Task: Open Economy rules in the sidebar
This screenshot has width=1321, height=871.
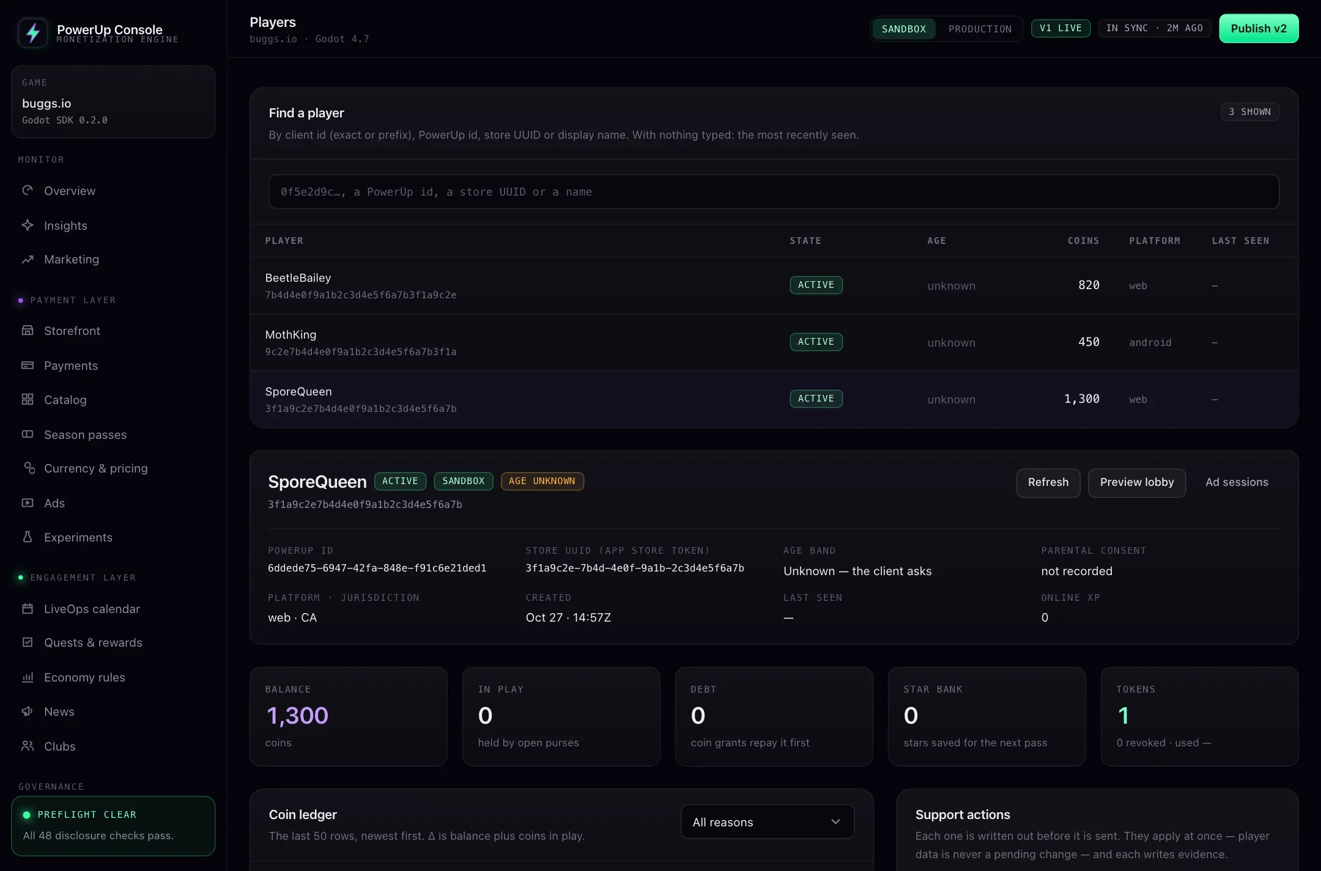Action: 84,677
